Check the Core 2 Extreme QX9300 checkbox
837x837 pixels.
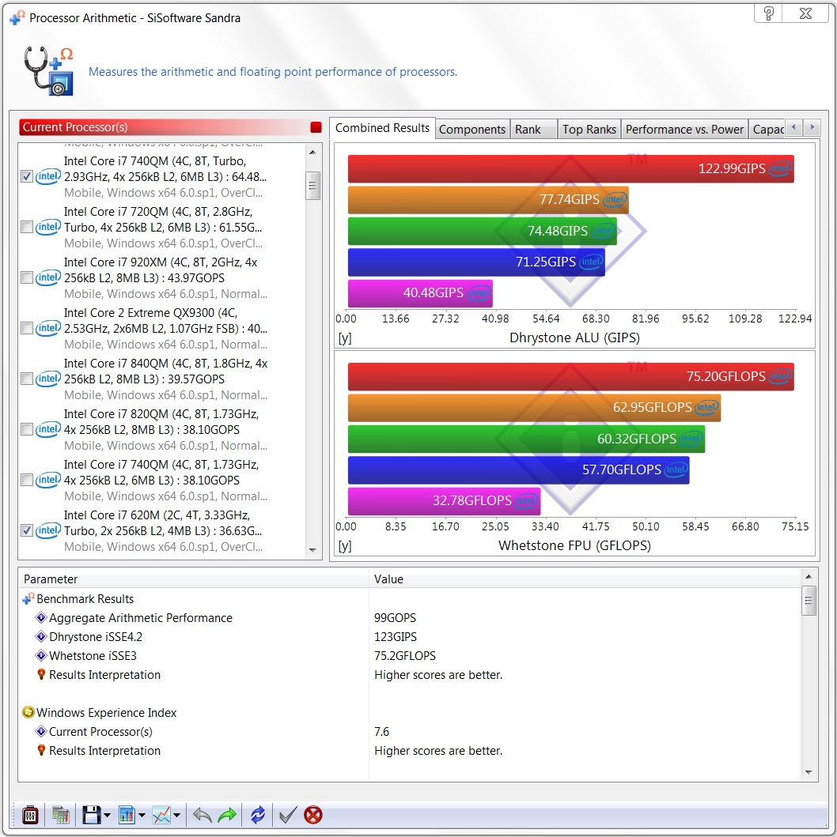(x=27, y=328)
